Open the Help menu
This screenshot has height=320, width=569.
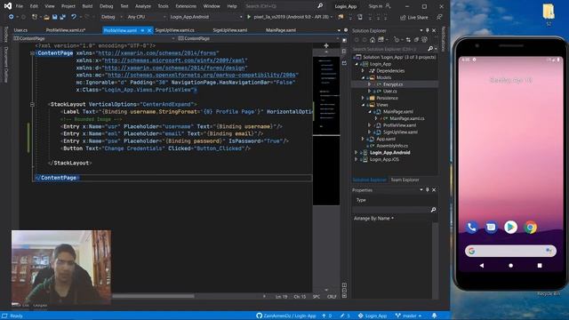(231, 6)
